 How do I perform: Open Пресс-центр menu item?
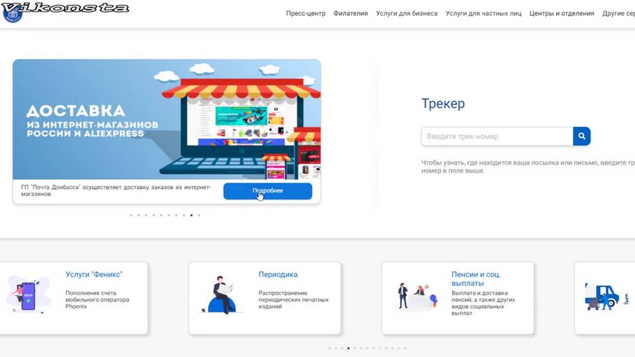point(306,13)
